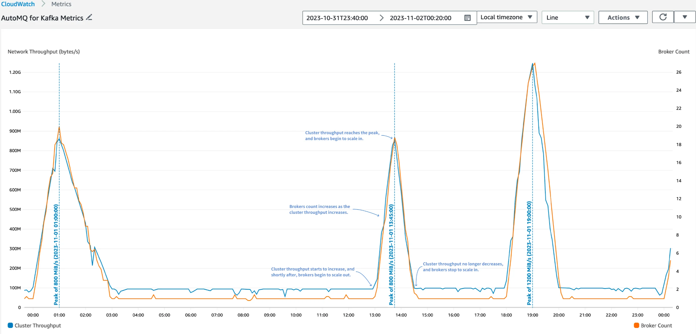Viewport: 696px width, 334px height.
Task: Click the refresh graph icon
Action: [663, 17]
